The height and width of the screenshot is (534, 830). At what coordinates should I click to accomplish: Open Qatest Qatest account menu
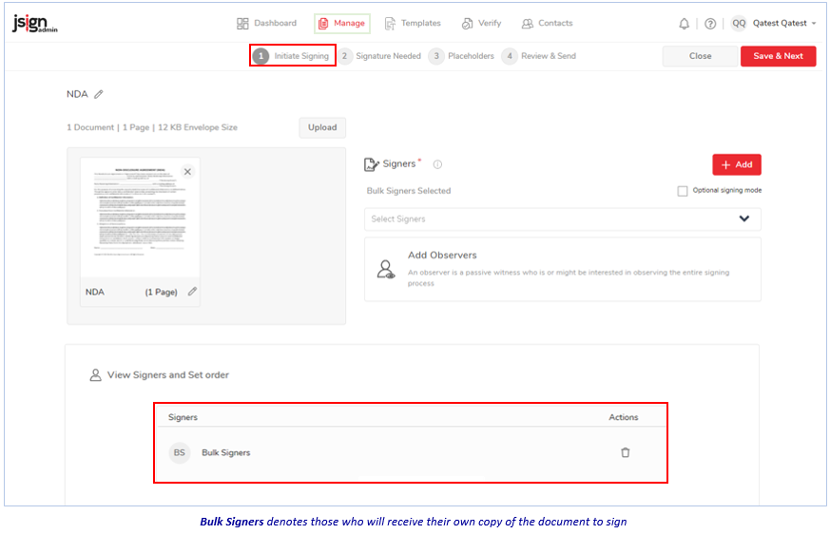783,24
